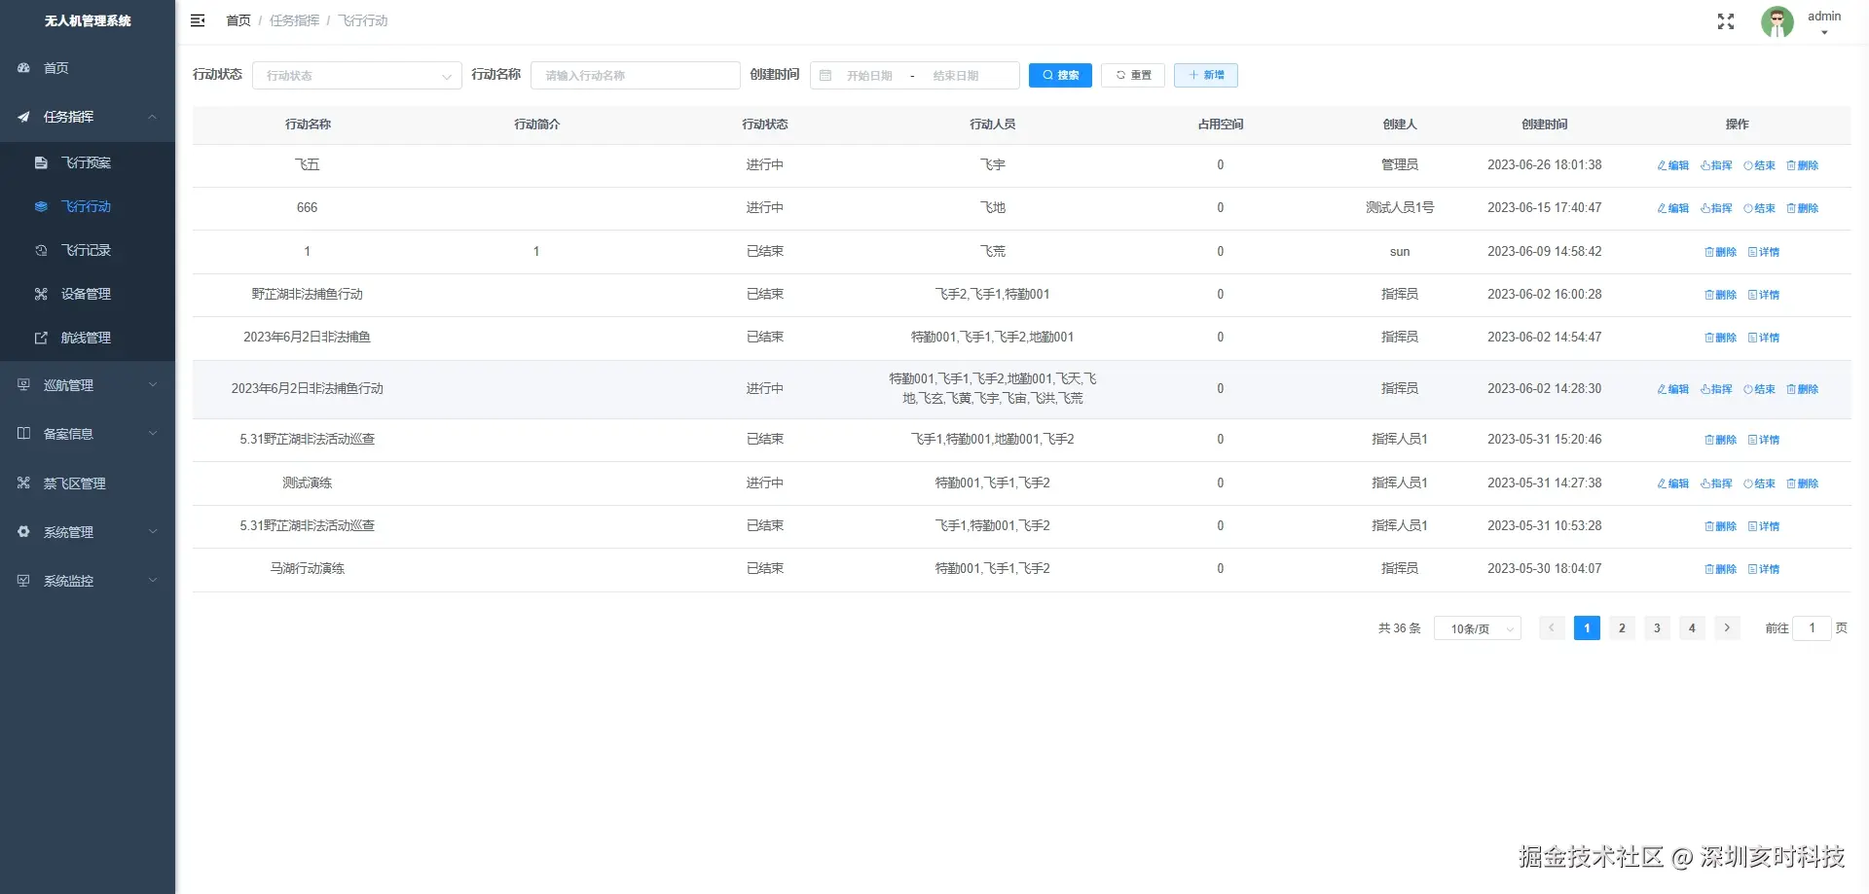View 详情 of action created by sun
This screenshot has width=1869, height=894.
pyautogui.click(x=1763, y=252)
